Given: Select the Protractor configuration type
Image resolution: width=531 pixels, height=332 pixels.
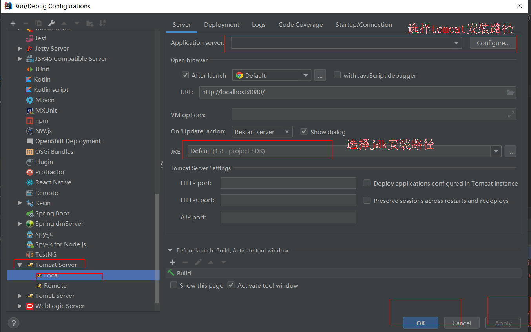Looking at the screenshot, I should pos(50,172).
